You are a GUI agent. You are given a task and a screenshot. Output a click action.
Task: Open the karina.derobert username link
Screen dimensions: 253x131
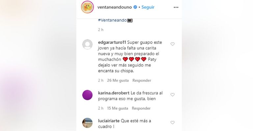click(x=114, y=93)
